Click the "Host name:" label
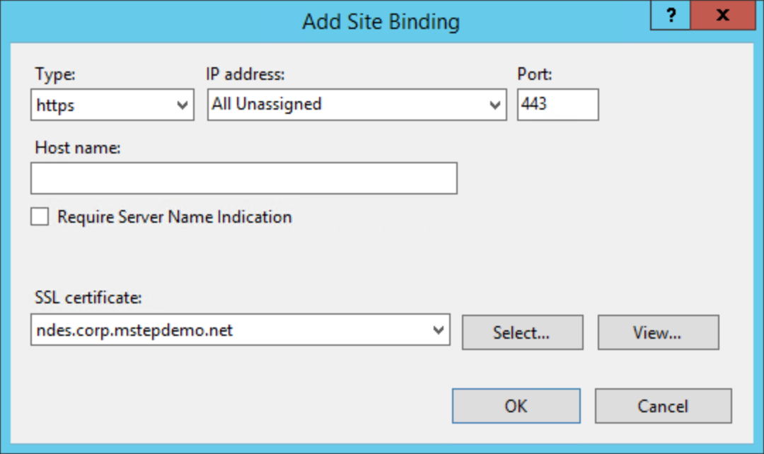Image resolution: width=764 pixels, height=454 pixels. click(x=78, y=149)
